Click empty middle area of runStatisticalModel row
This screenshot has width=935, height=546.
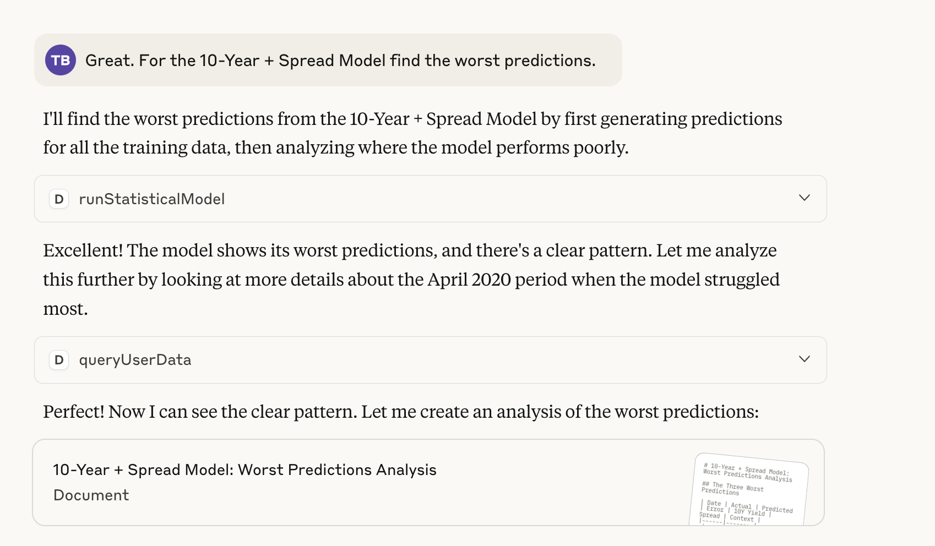[x=496, y=199]
